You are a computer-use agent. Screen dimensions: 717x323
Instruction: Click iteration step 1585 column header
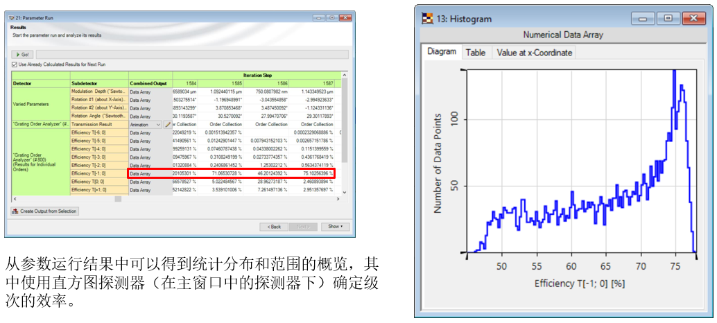pos(221,84)
